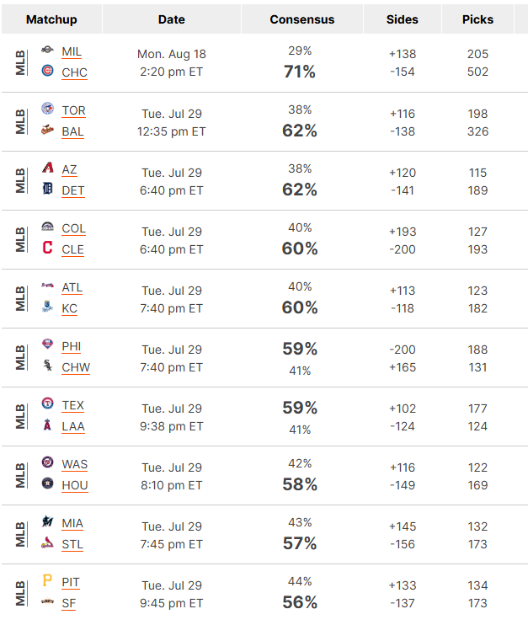Click the Miami Marlins logo icon
Viewport: 528px width, 625px height.
(x=47, y=521)
